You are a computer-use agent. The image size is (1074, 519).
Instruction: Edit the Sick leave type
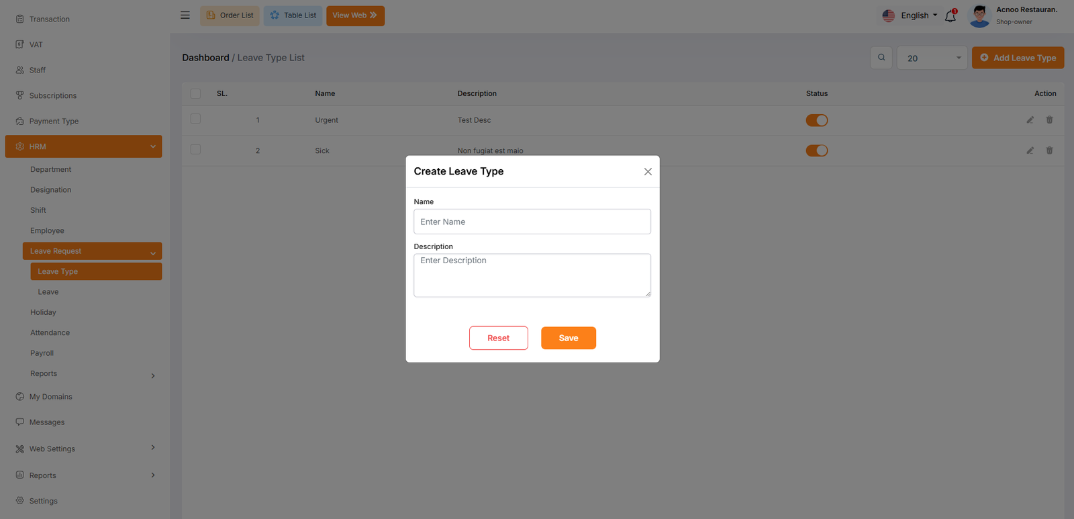pyautogui.click(x=1030, y=150)
